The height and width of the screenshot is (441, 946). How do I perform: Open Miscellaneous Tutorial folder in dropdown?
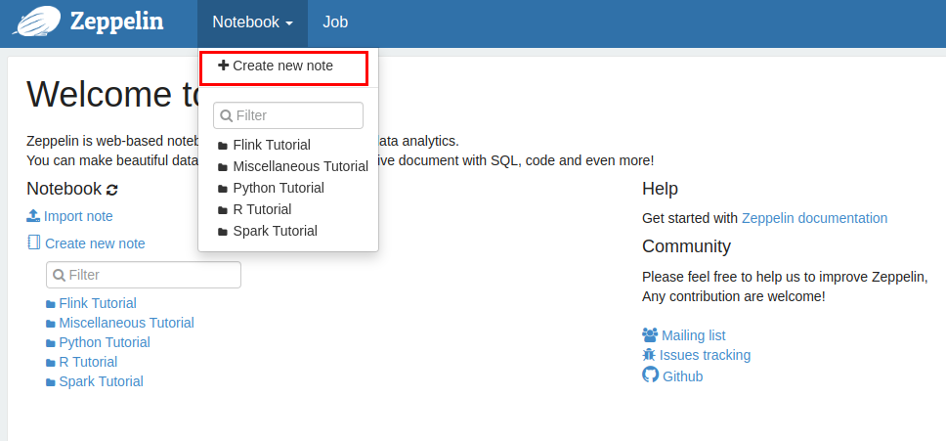[x=300, y=166]
